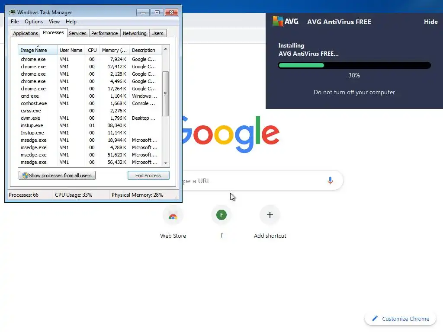Click the AVG logo in installer panel
The width and height of the screenshot is (443, 332).
coord(286,22)
